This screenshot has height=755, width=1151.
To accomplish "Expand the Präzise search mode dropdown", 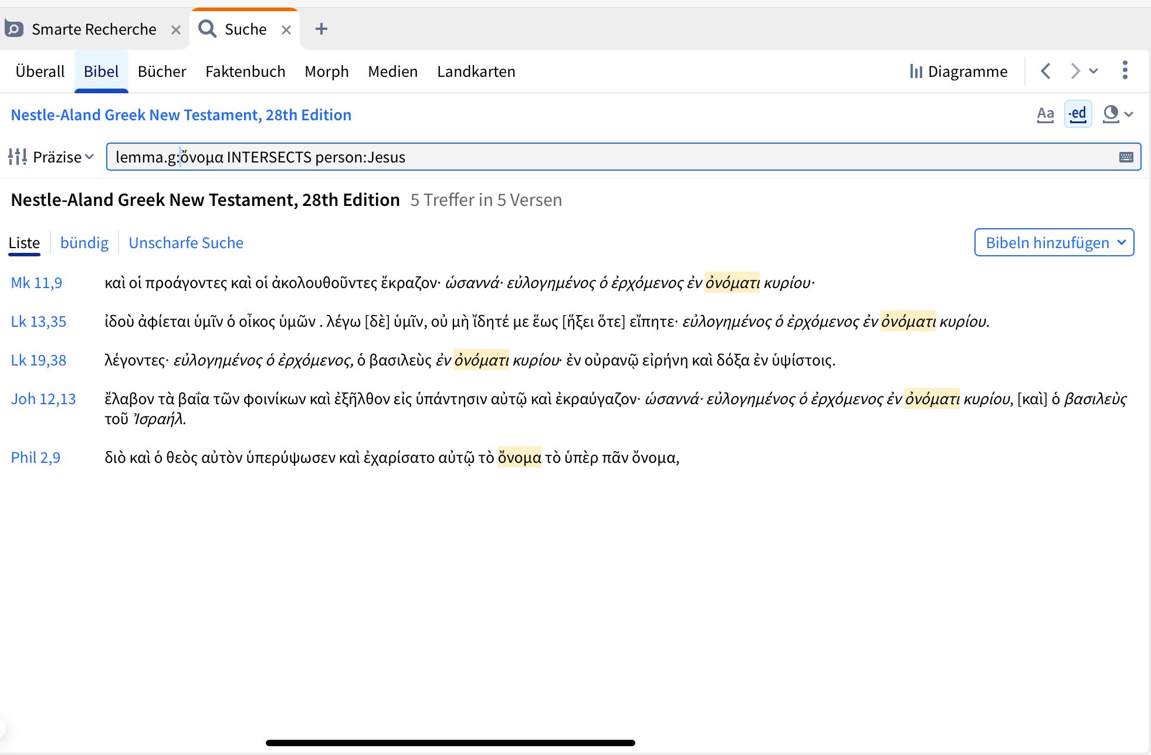I will (63, 157).
